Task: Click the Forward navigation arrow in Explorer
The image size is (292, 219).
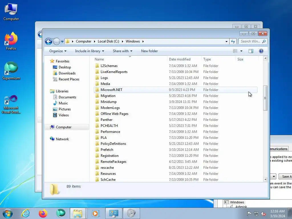Action: point(56,41)
